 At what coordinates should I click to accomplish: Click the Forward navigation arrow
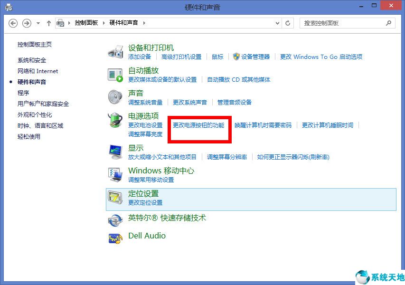coord(27,23)
